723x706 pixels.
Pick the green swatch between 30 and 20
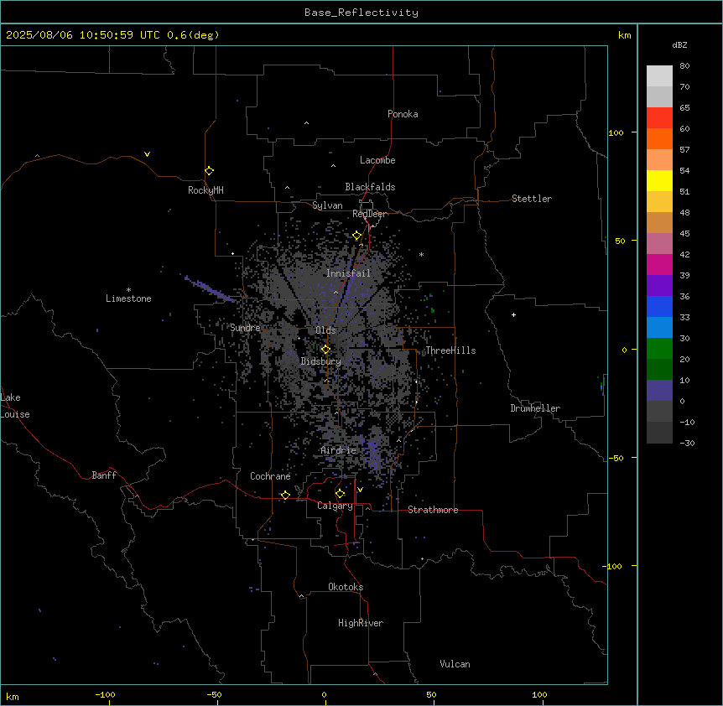tap(659, 349)
